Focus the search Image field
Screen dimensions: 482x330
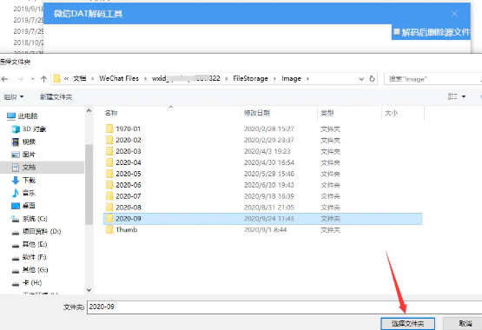point(432,79)
